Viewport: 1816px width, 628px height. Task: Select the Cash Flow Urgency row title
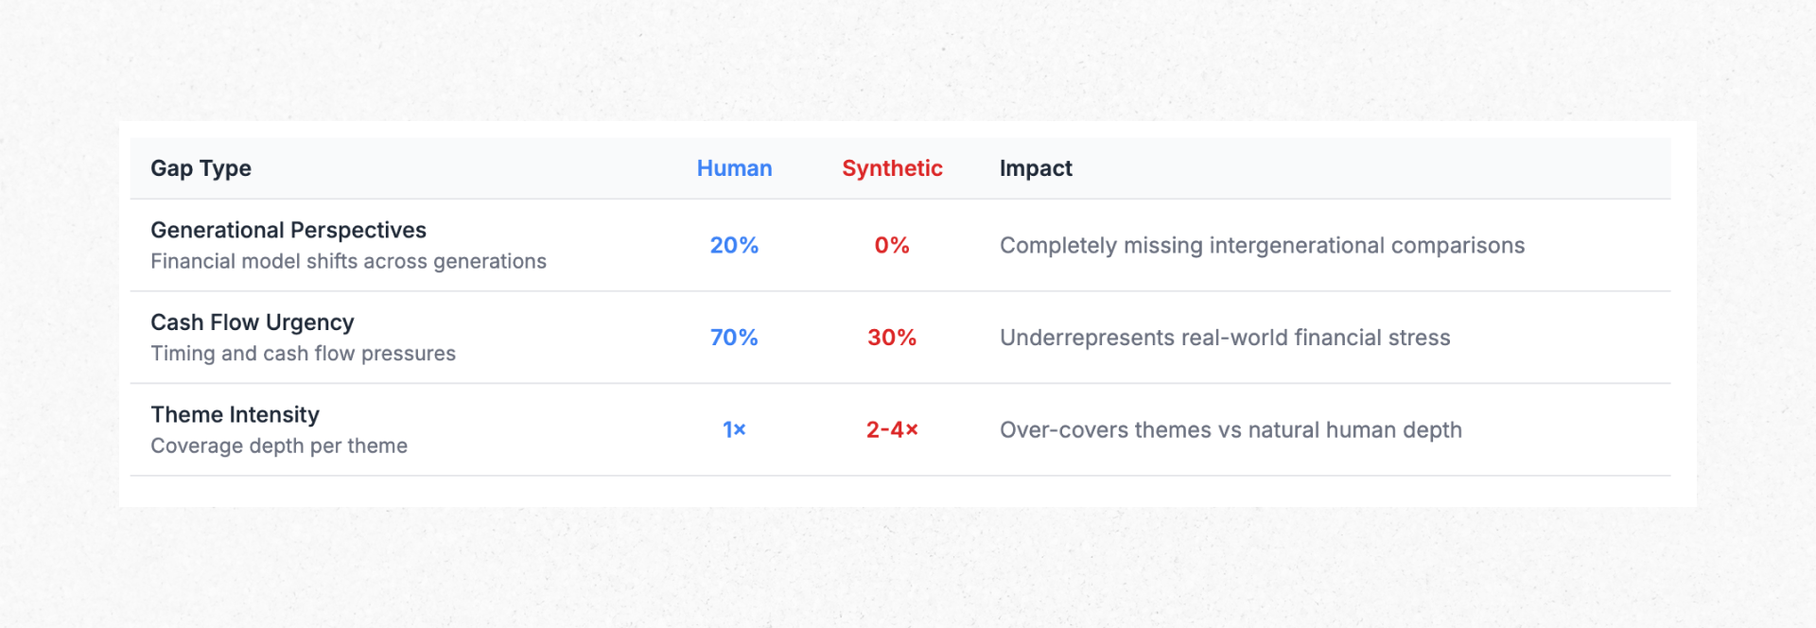(x=253, y=323)
